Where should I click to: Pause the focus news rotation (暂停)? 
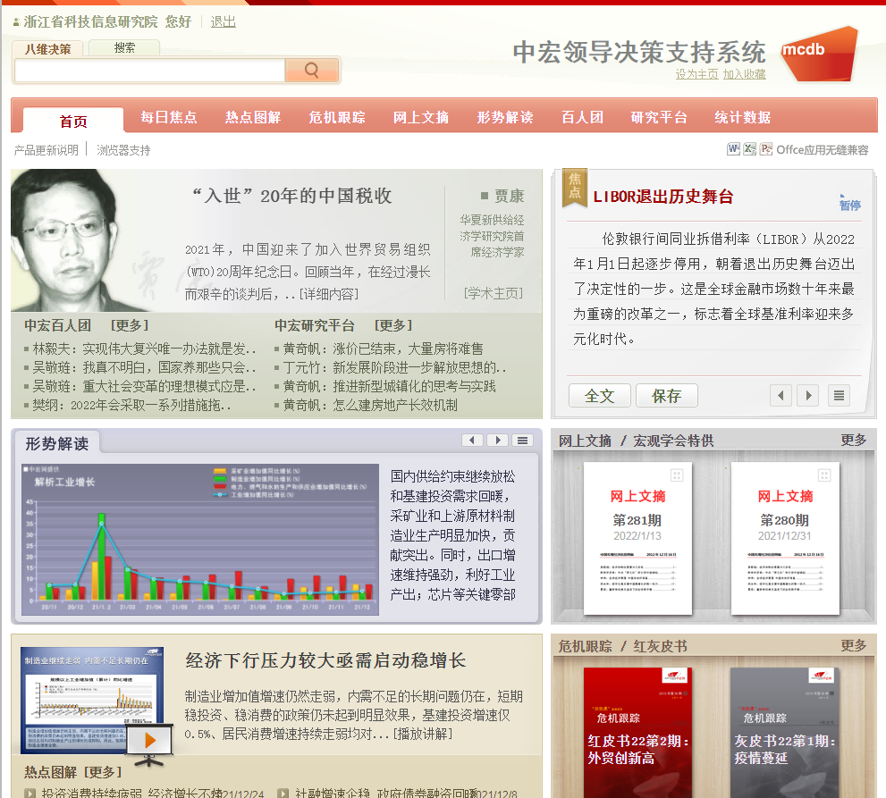point(849,204)
